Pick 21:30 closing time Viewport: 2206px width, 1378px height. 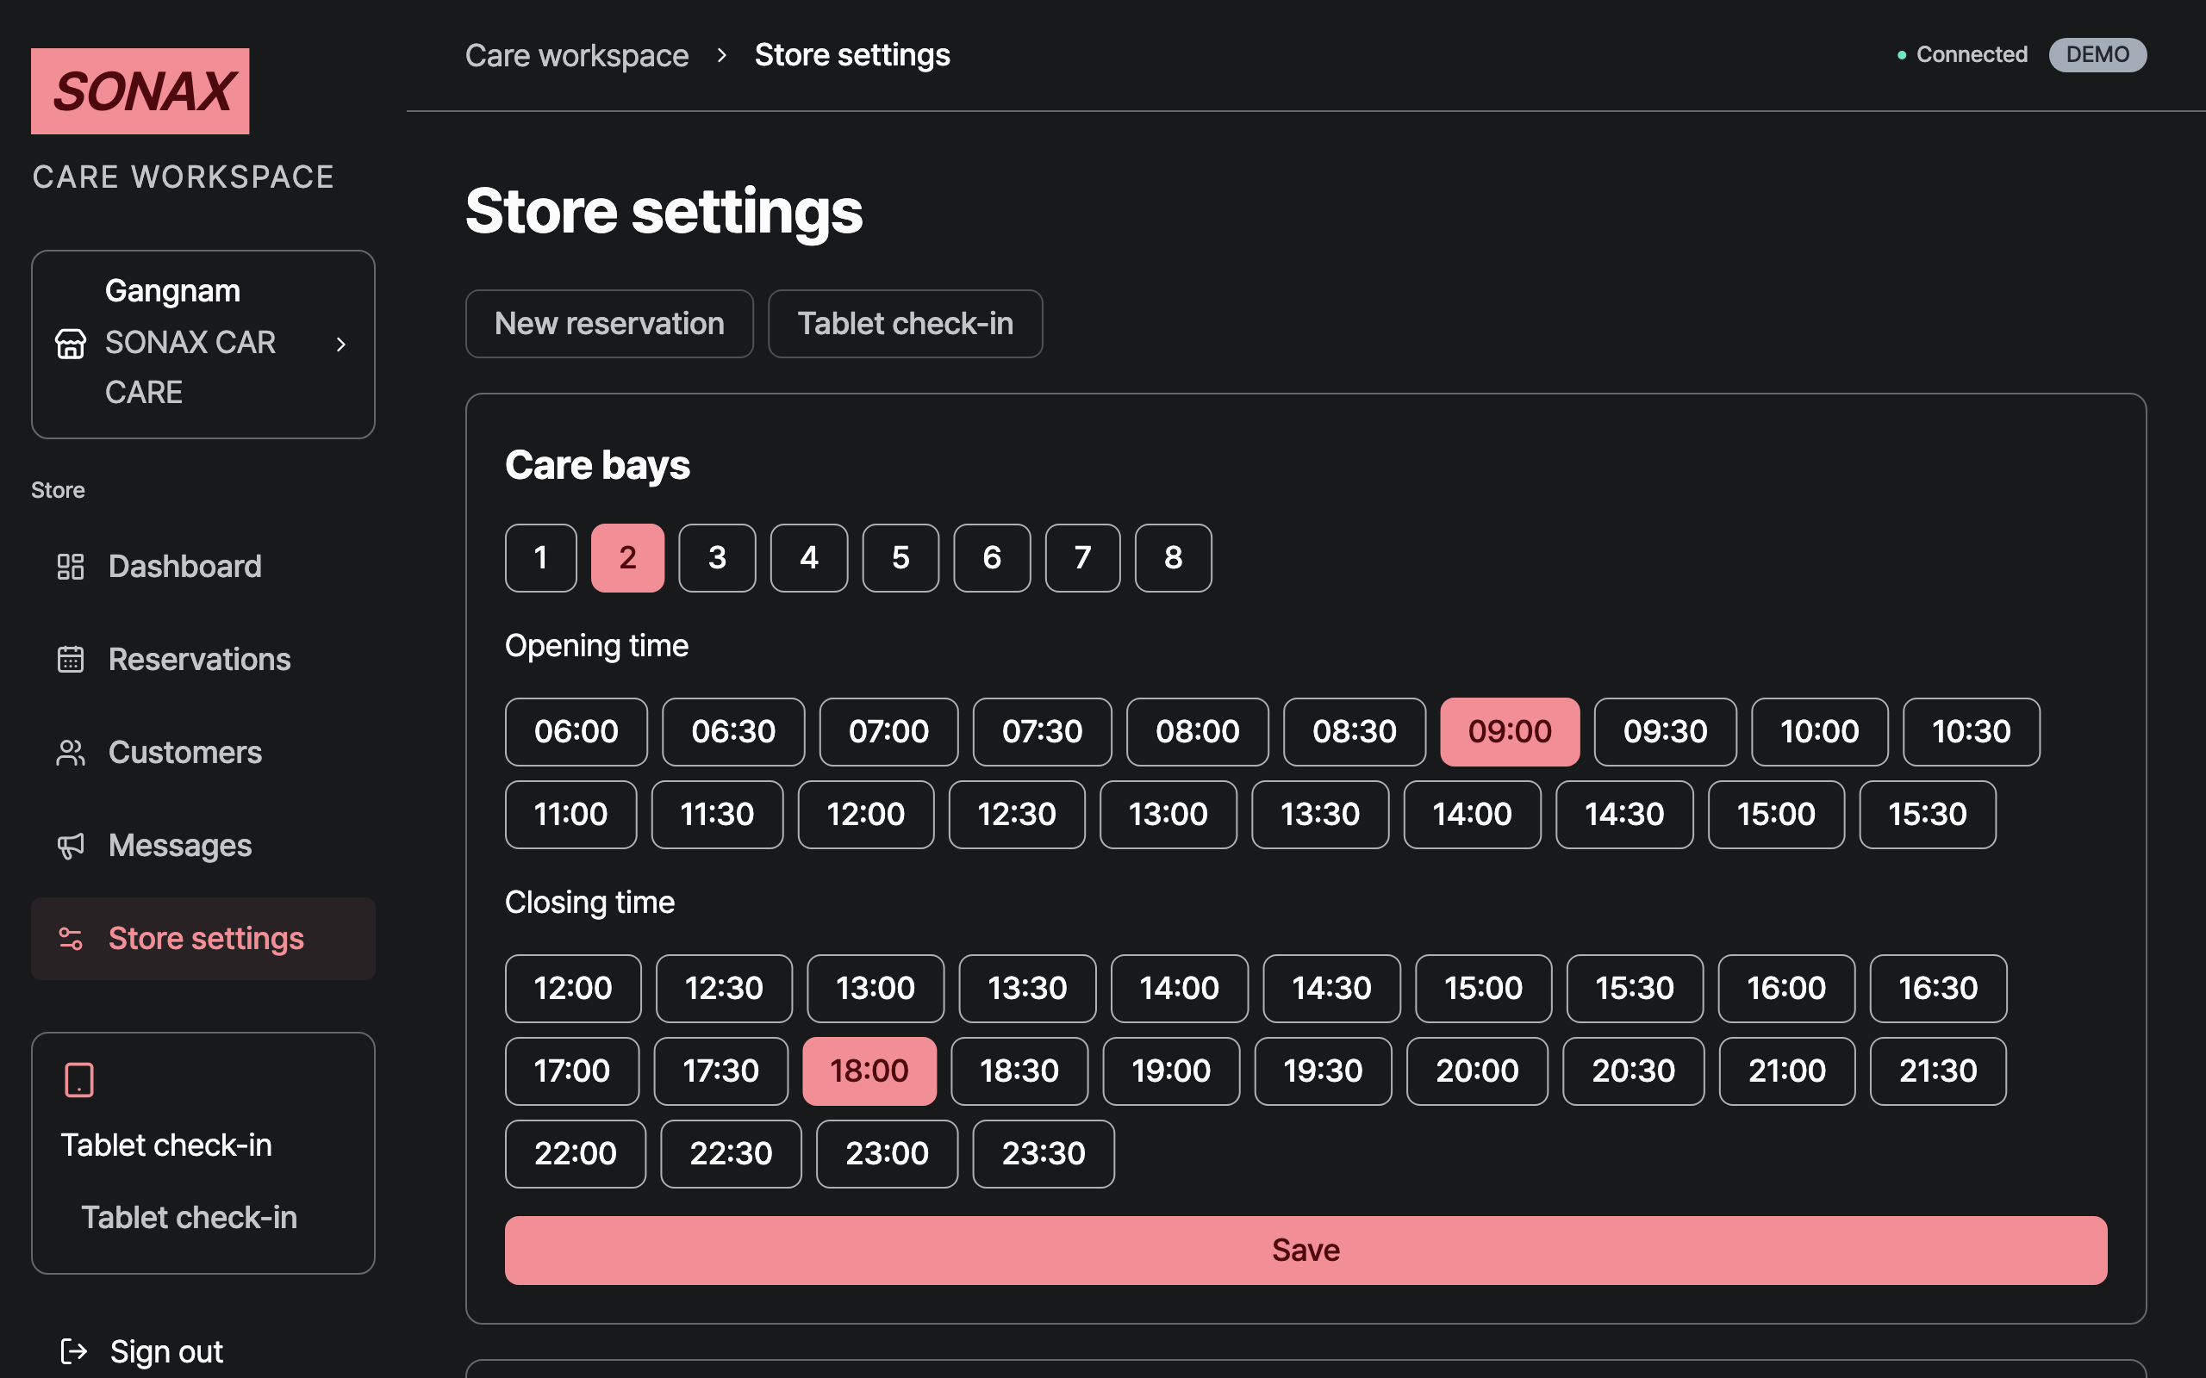point(1938,1070)
